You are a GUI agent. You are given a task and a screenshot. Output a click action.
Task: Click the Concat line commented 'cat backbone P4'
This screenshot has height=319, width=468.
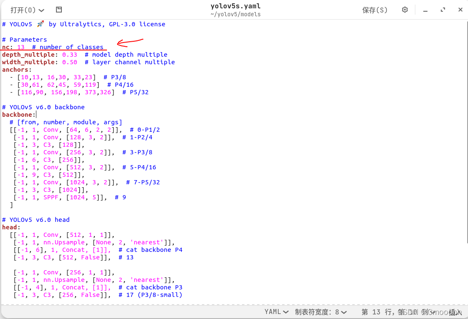point(98,250)
